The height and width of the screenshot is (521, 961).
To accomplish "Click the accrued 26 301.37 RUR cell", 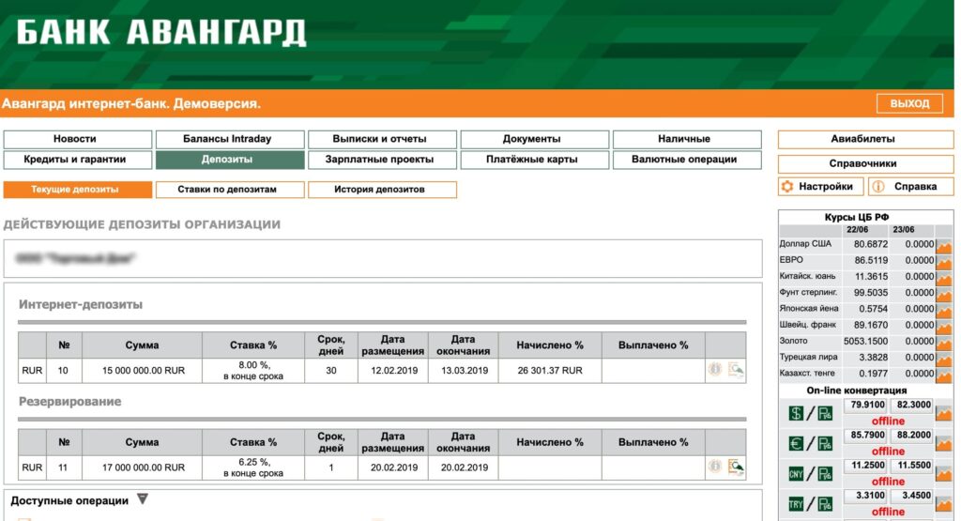I will pos(550,371).
